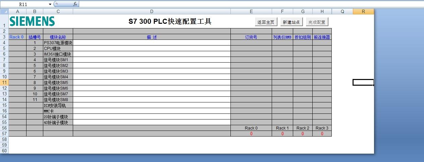This screenshot has width=424, height=162.
Task: Select the 40针端子模块 cell
Action: 58,123
